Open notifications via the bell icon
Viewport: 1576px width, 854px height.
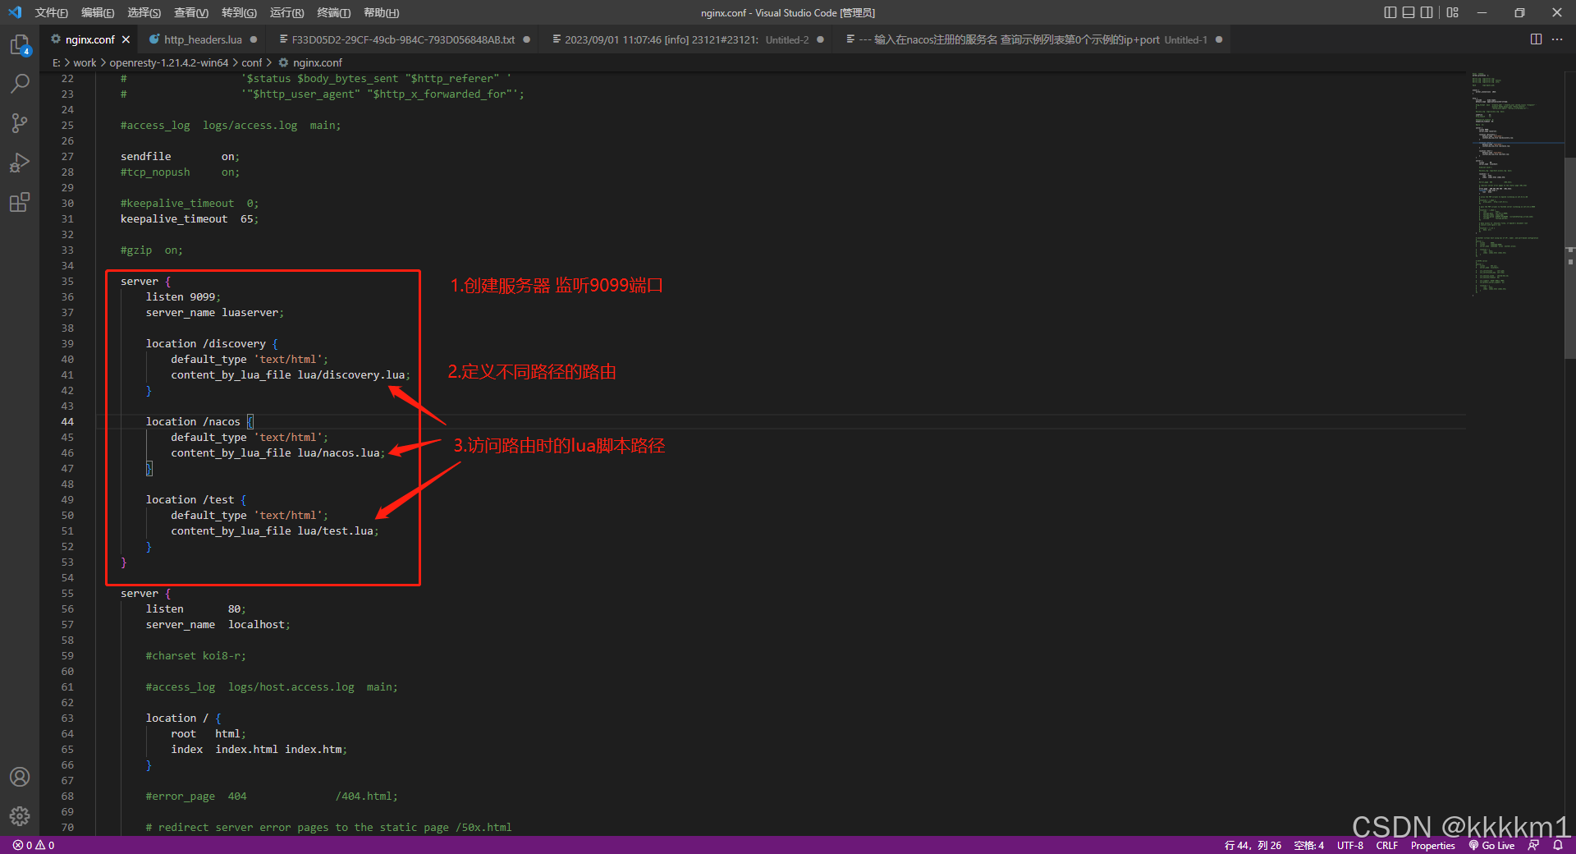(1558, 845)
